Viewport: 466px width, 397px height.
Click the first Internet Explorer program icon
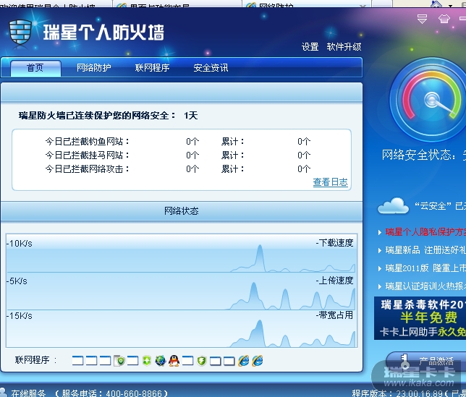tap(244, 361)
